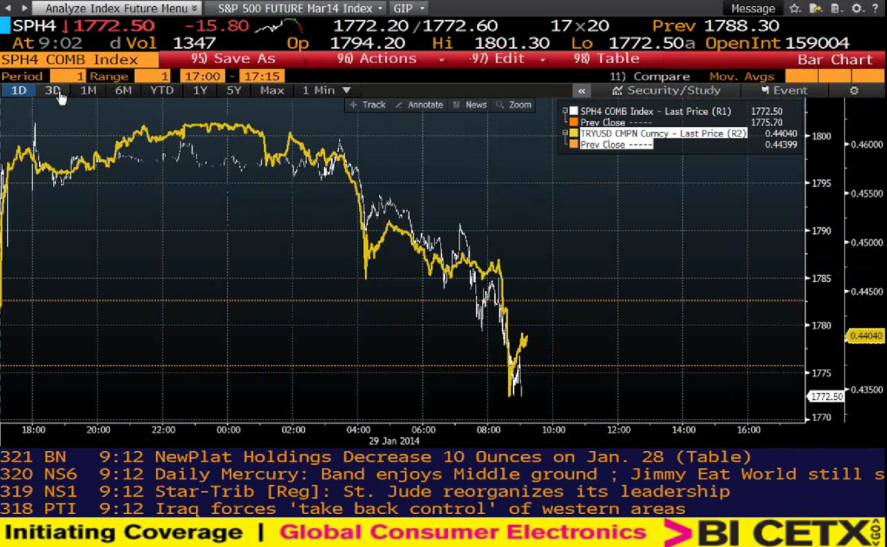Open the GIP function dropdown
The image size is (887, 547).
click(x=409, y=8)
